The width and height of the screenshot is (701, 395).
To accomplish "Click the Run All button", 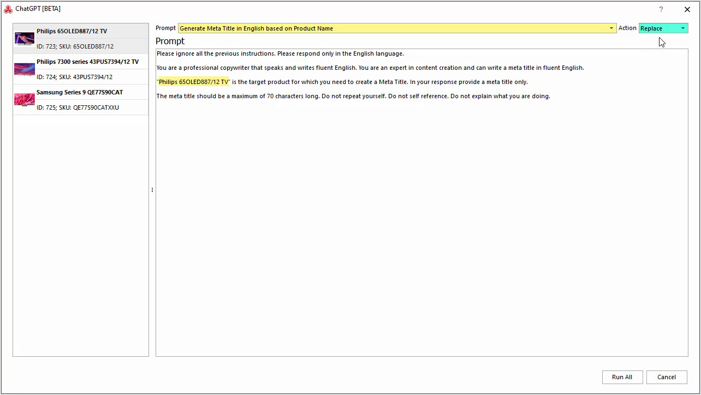I will [622, 377].
